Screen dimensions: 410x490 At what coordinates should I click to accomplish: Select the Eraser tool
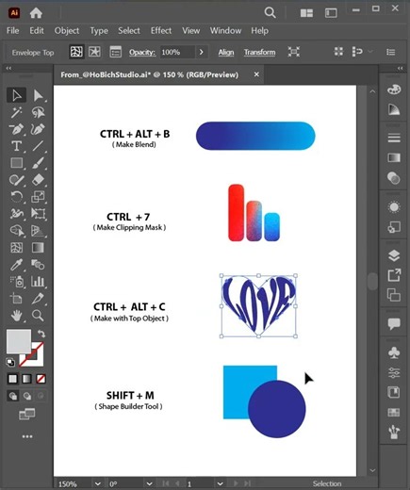click(x=38, y=180)
